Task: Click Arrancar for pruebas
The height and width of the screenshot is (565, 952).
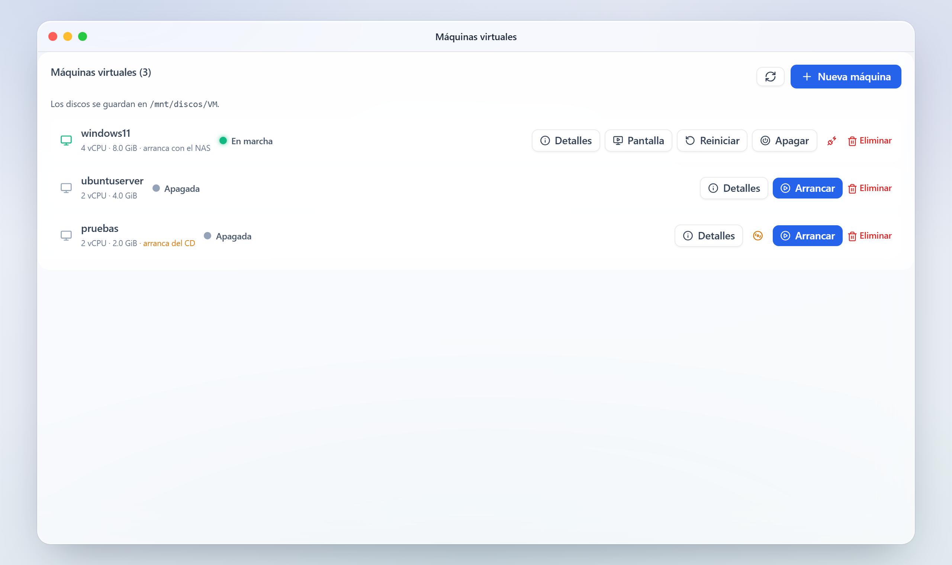Action: (807, 236)
